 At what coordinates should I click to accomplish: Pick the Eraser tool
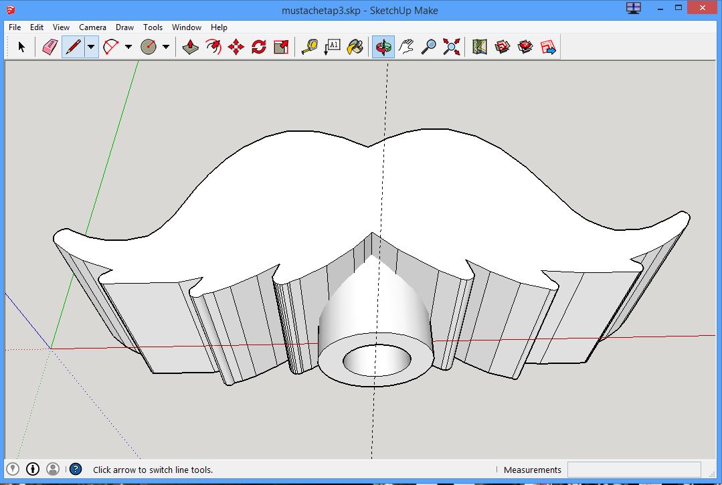(50, 47)
